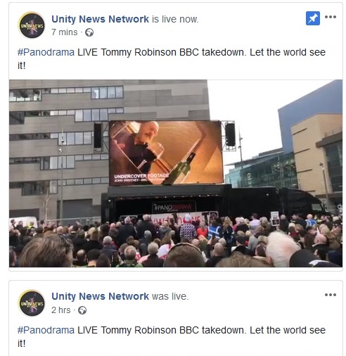346x356 pixels.
Task: Click the 'was live.' text
Action: pyautogui.click(x=170, y=296)
